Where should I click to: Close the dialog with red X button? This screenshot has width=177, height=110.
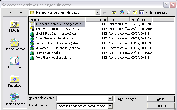point(173,5)
